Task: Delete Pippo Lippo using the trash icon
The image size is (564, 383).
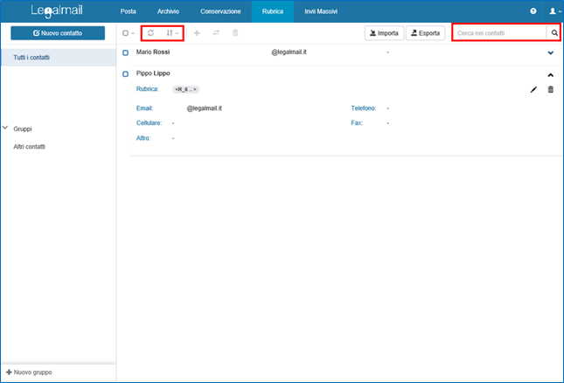Action: click(x=550, y=89)
